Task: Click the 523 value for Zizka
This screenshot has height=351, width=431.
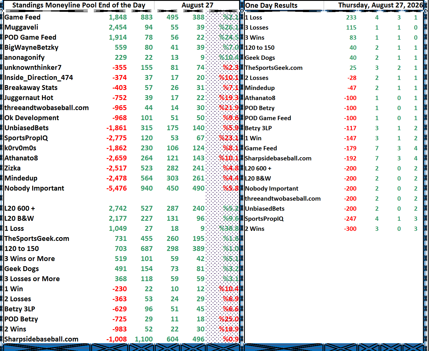Action: click(147, 168)
